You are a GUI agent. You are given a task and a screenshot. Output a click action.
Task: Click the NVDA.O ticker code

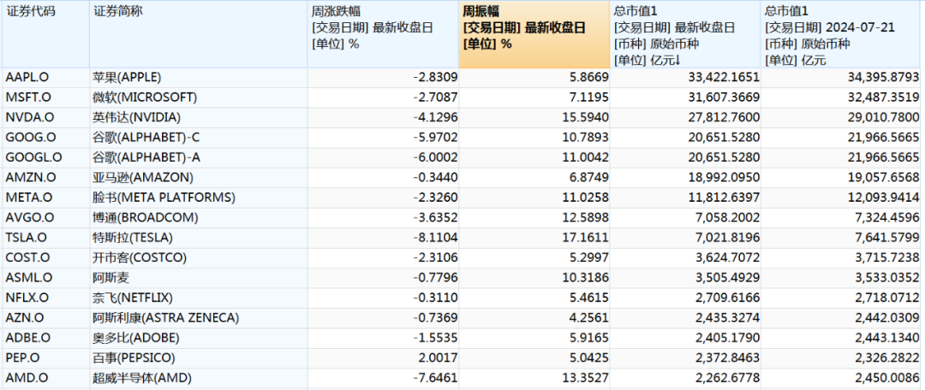(27, 117)
